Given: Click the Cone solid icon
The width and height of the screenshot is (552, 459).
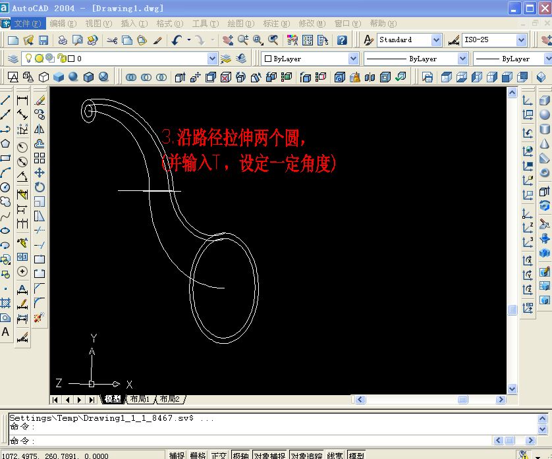Looking at the screenshot, I should 544,144.
